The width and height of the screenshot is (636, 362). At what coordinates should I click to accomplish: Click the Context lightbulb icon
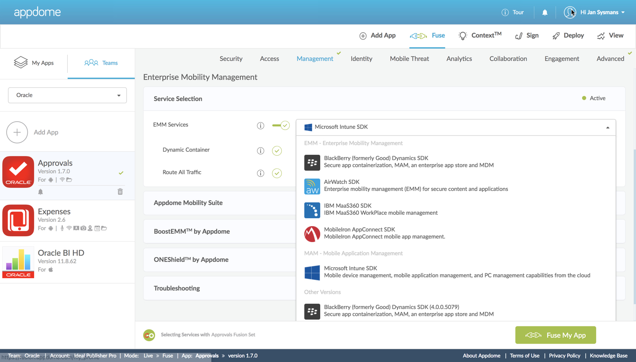pos(462,36)
